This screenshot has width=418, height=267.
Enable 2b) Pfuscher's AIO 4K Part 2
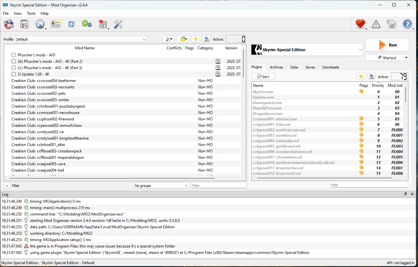(x=14, y=61)
